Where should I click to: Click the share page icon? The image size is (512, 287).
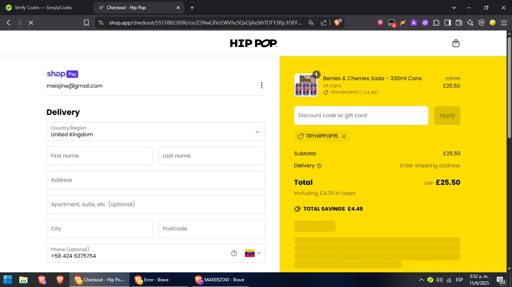click(x=324, y=22)
